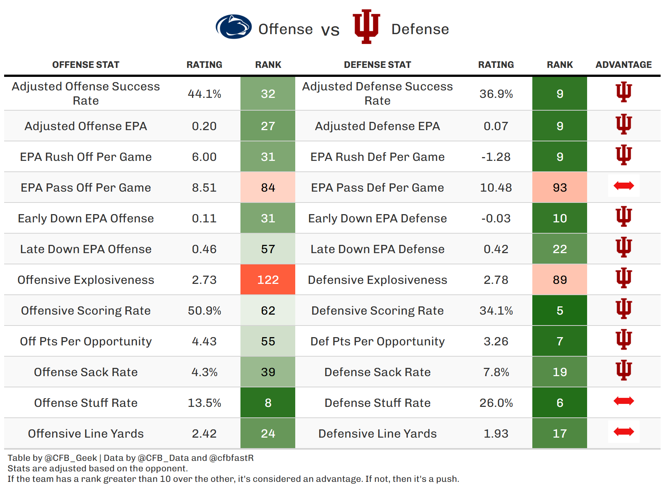Click the Defensive Scoring Rate stat label
664x492 pixels.
[377, 310]
